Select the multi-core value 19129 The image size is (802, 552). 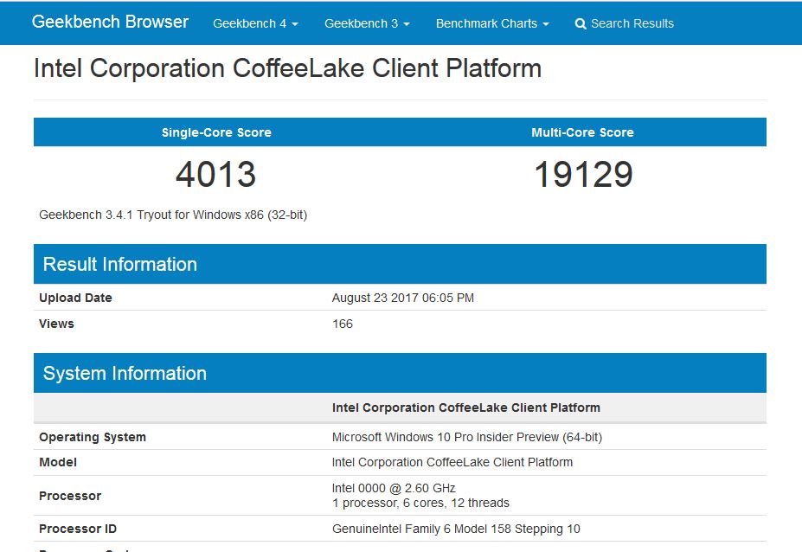tap(583, 175)
